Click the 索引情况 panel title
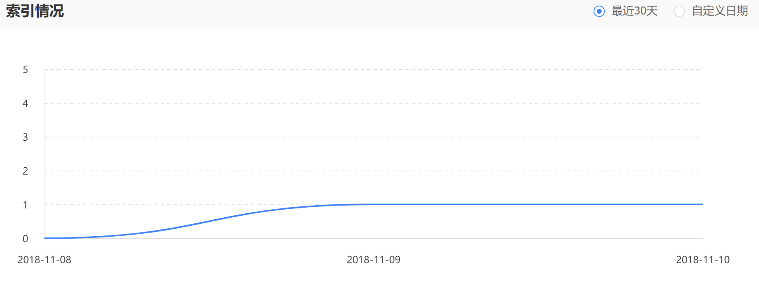 click(x=35, y=11)
